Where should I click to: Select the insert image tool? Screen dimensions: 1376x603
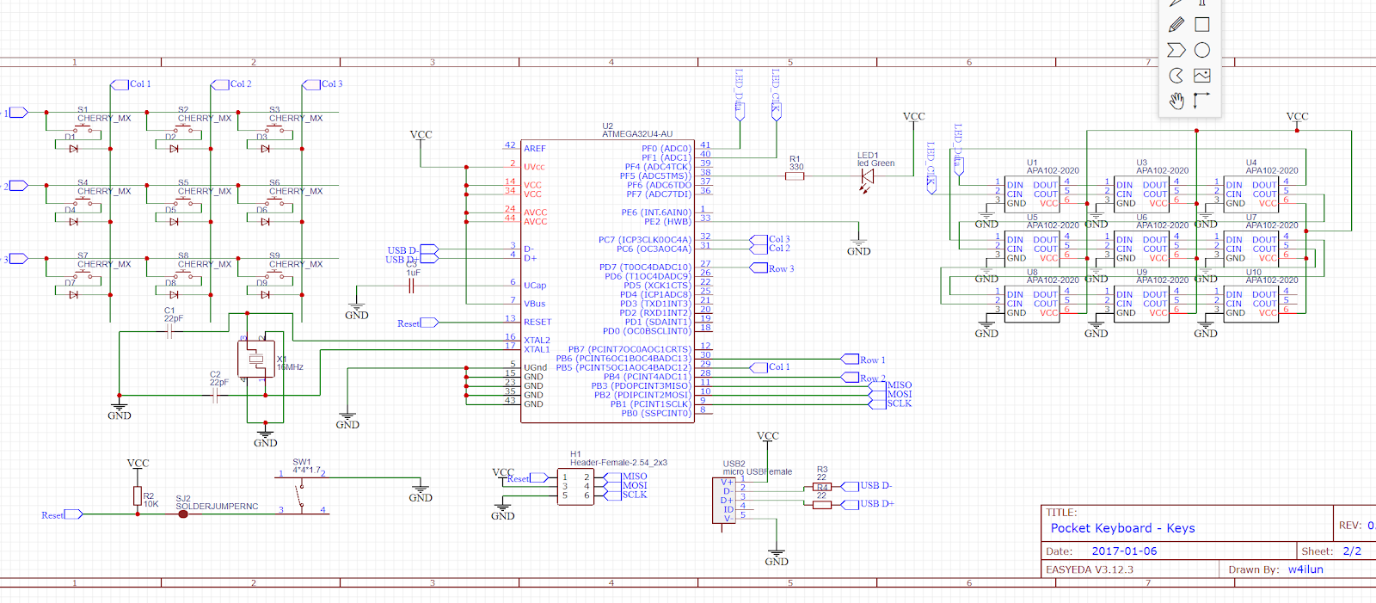pos(1202,76)
